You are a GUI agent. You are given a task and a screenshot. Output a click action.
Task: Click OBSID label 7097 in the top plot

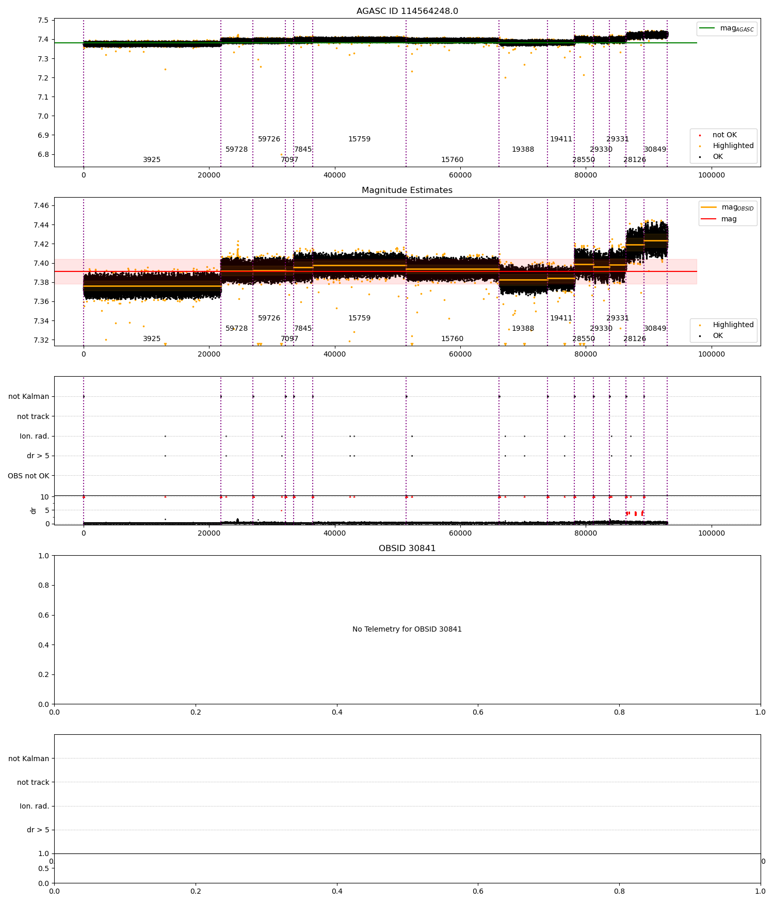(x=289, y=160)
